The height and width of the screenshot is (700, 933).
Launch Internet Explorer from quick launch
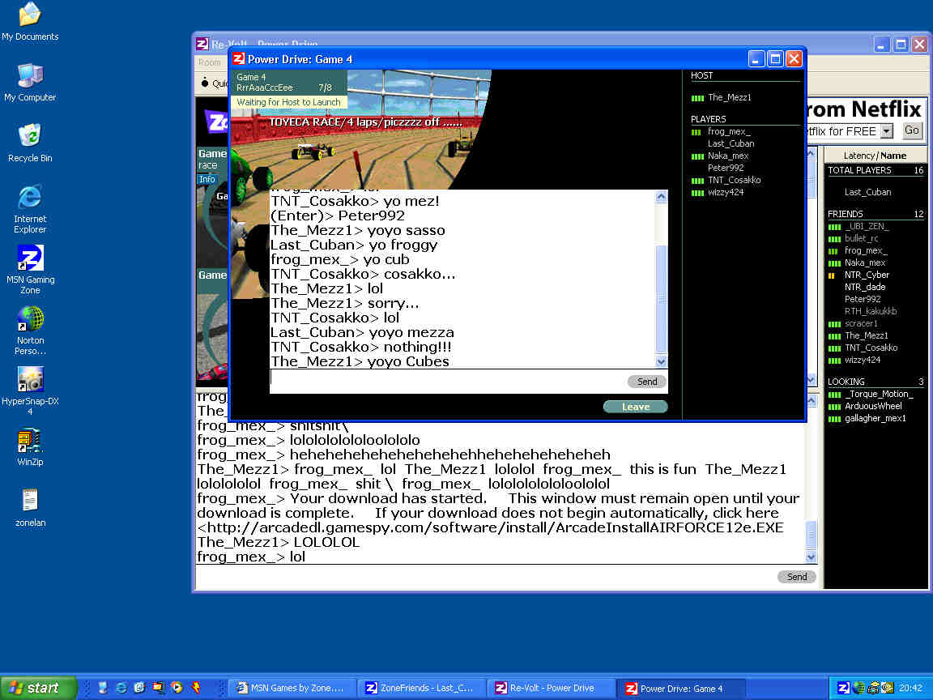pyautogui.click(x=121, y=688)
